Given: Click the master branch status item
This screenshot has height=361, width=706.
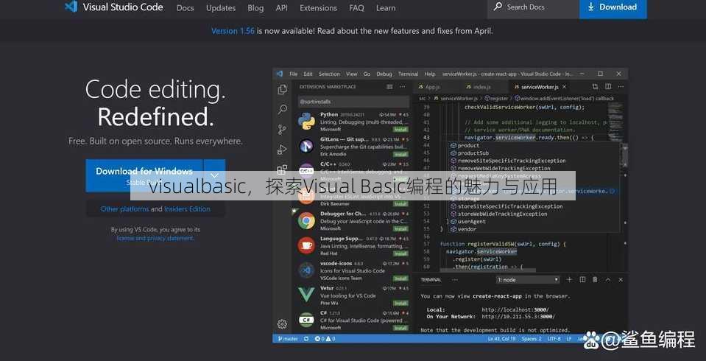Looking at the screenshot, I should pos(288,338).
